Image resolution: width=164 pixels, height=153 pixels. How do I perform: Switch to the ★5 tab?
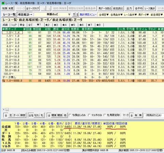(x=73, y=25)
